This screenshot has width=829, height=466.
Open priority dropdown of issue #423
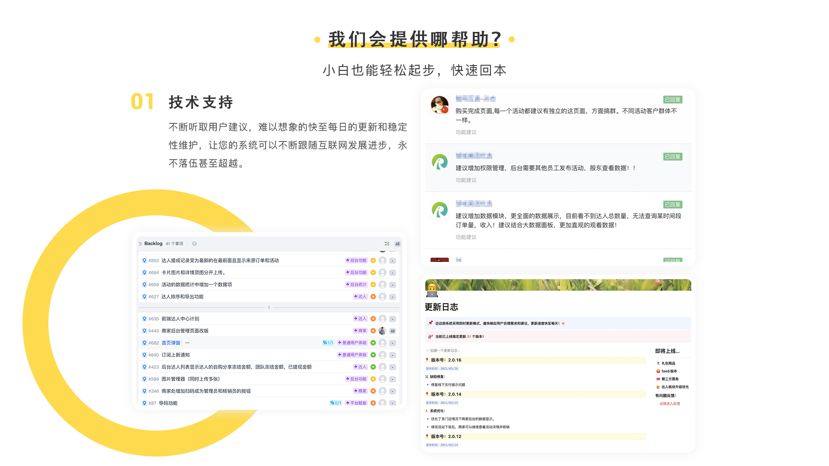(x=373, y=367)
